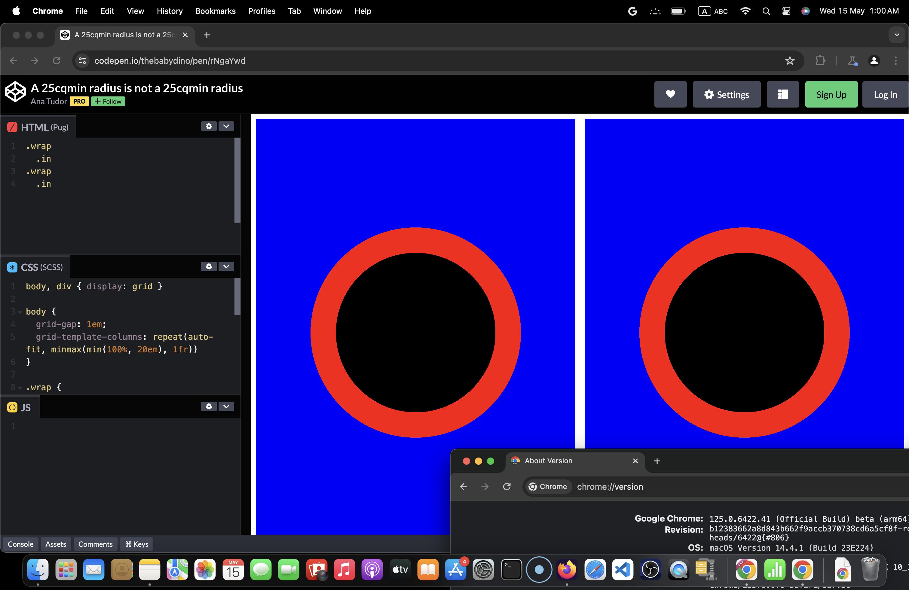Open JS editor settings gear
This screenshot has width=909, height=590.
click(x=209, y=406)
